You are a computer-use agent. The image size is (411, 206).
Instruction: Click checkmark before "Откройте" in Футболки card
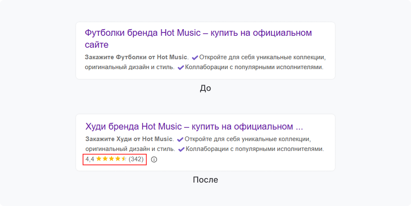tap(195, 58)
